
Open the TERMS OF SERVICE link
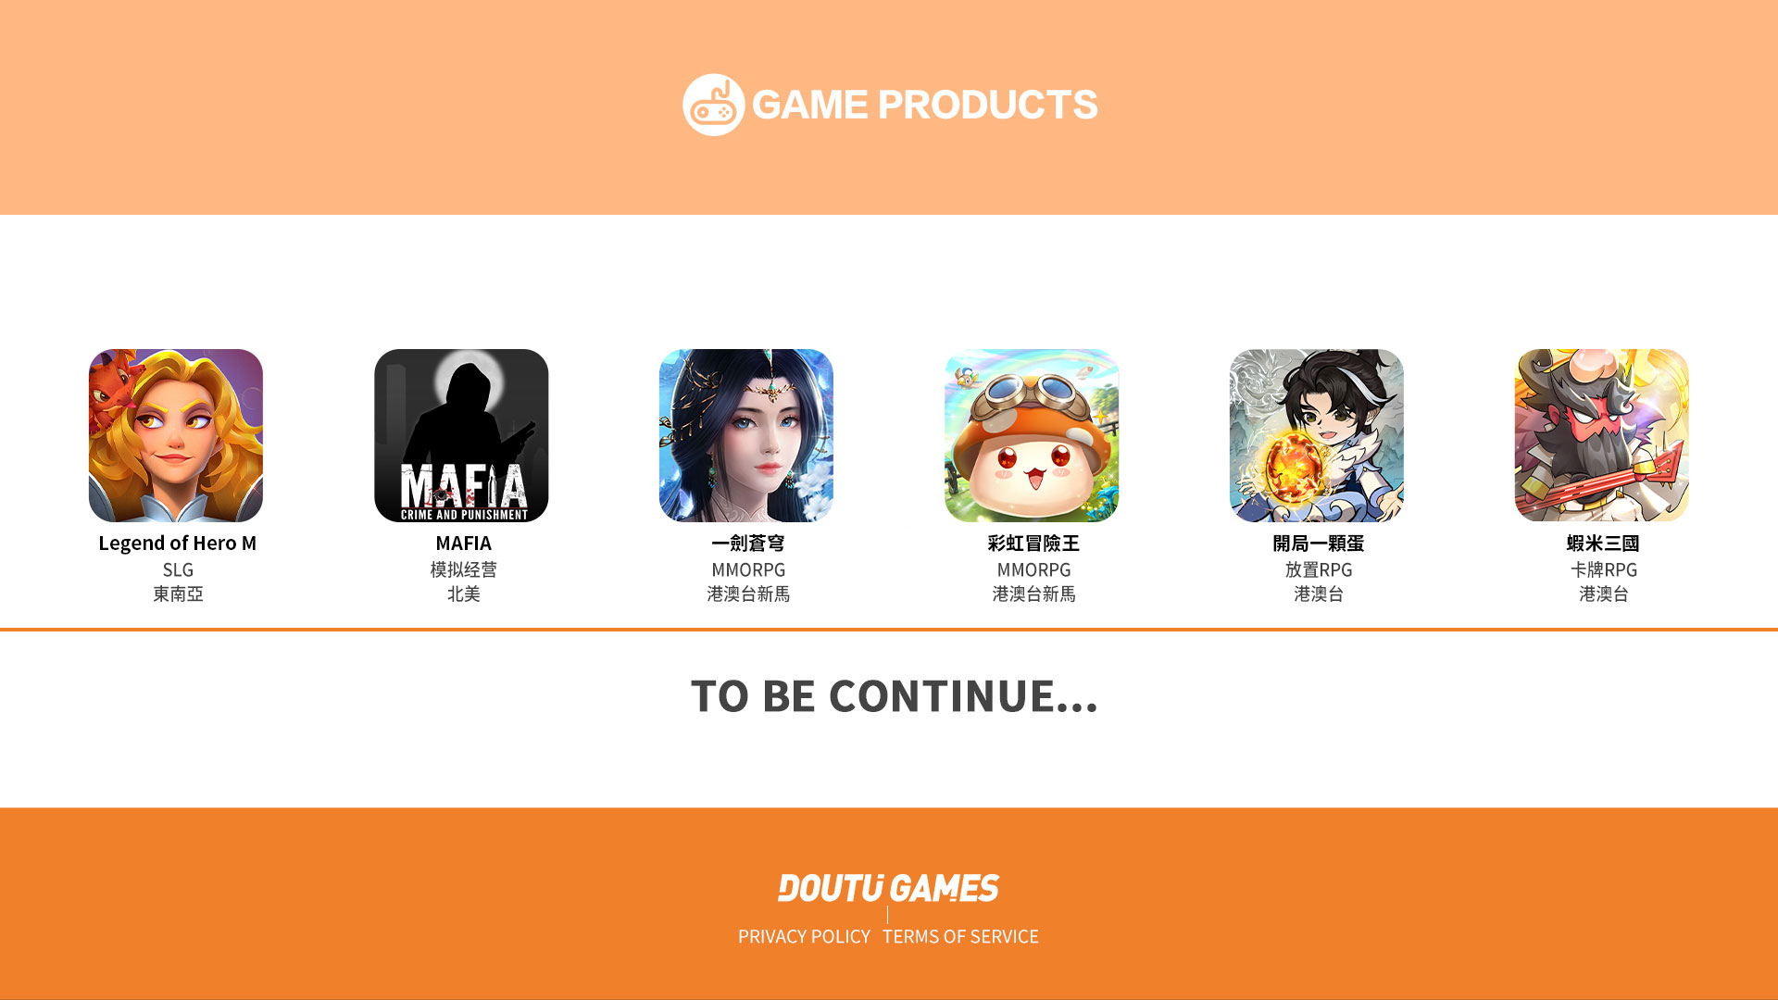coord(960,936)
